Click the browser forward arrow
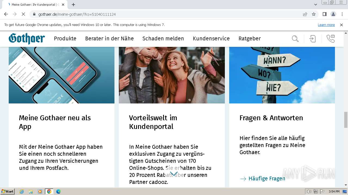The image size is (348, 195). pyautogui.click(x=15, y=14)
